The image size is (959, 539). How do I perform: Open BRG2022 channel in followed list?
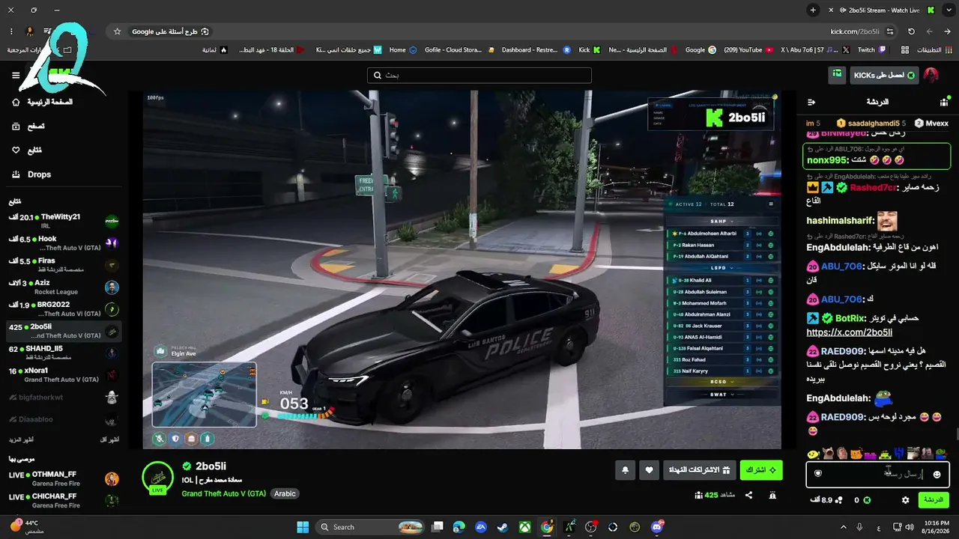click(x=64, y=309)
